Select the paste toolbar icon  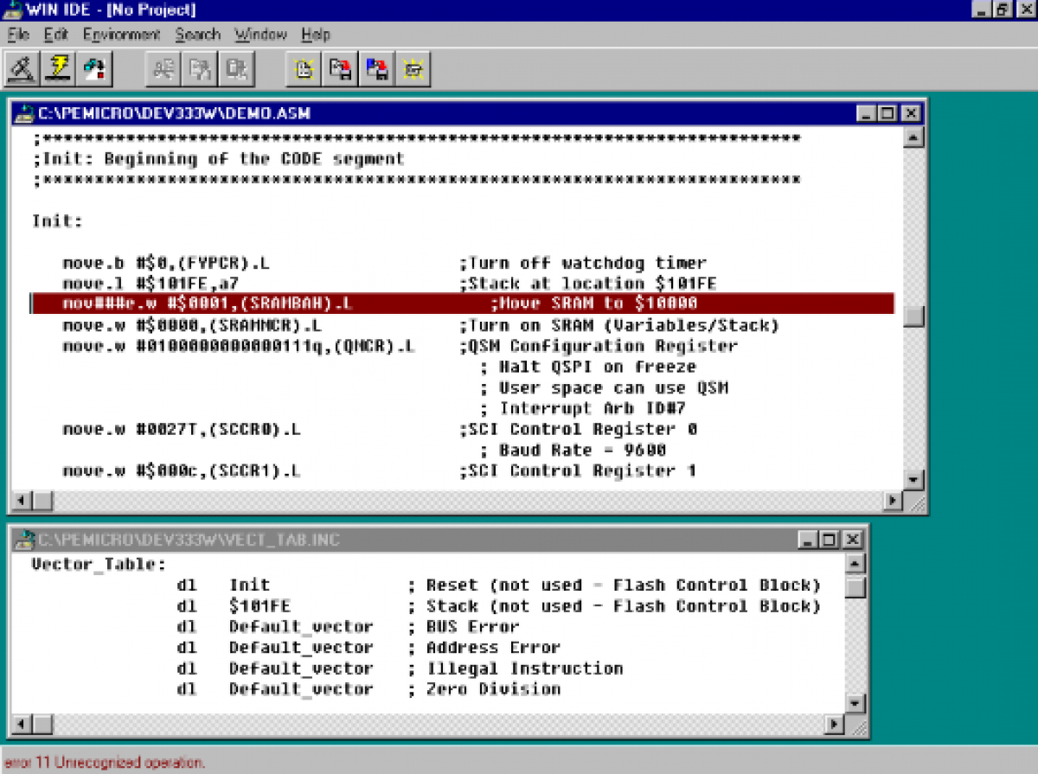point(237,67)
